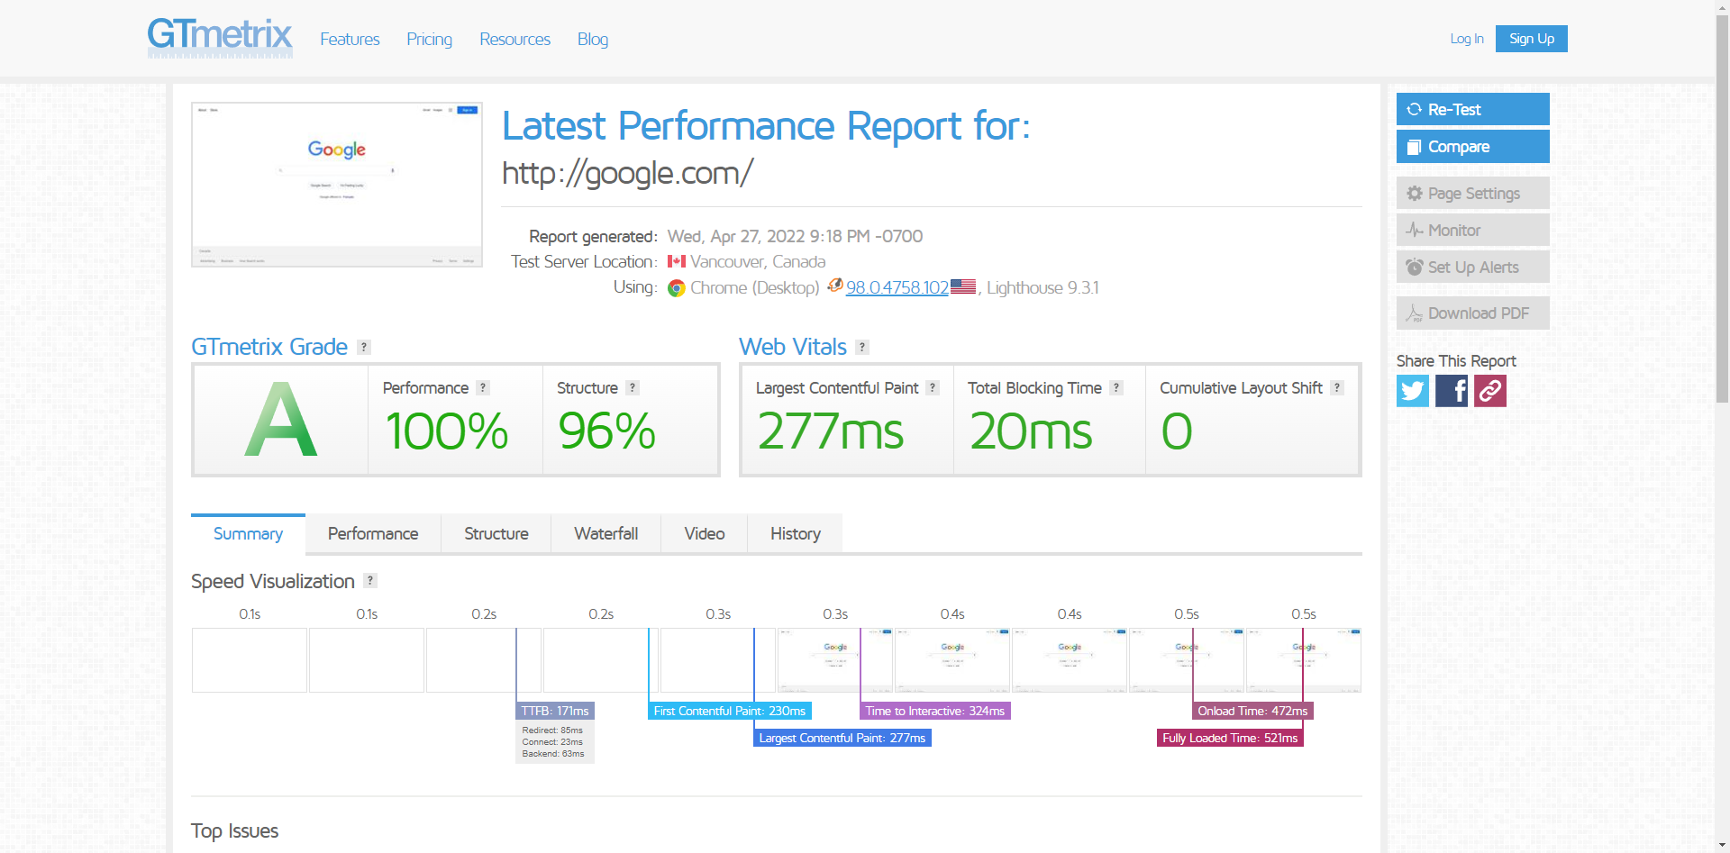Go to the Blog
The height and width of the screenshot is (853, 1730).
click(x=593, y=40)
